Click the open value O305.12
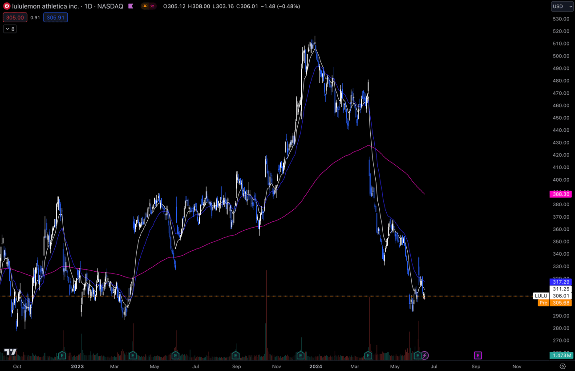Viewport: 575px width, 371px height. coord(174,6)
